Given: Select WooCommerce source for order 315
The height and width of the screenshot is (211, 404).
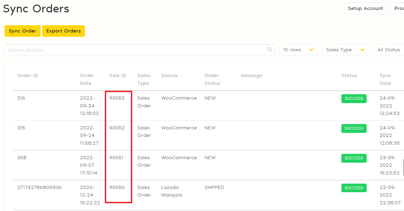Looking at the screenshot, I should click(179, 128).
